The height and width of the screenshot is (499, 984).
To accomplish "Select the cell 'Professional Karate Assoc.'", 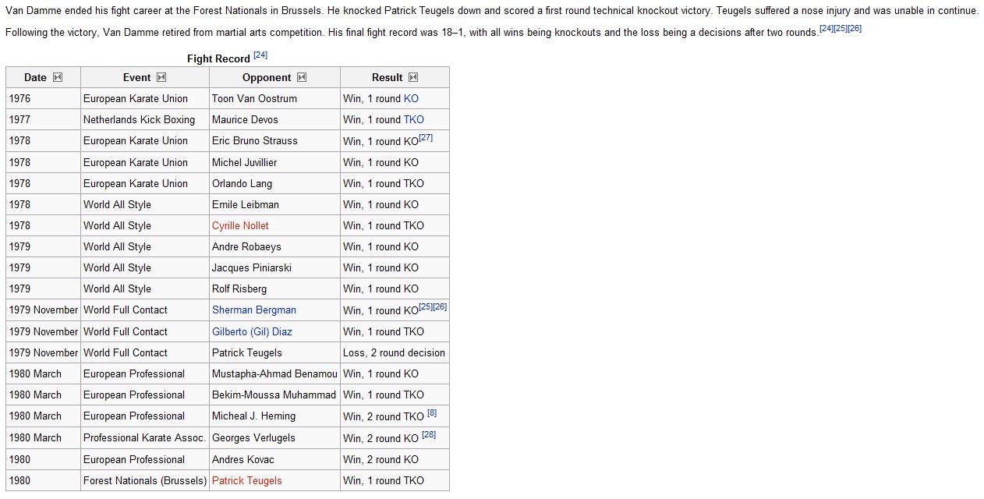I will pos(145,437).
